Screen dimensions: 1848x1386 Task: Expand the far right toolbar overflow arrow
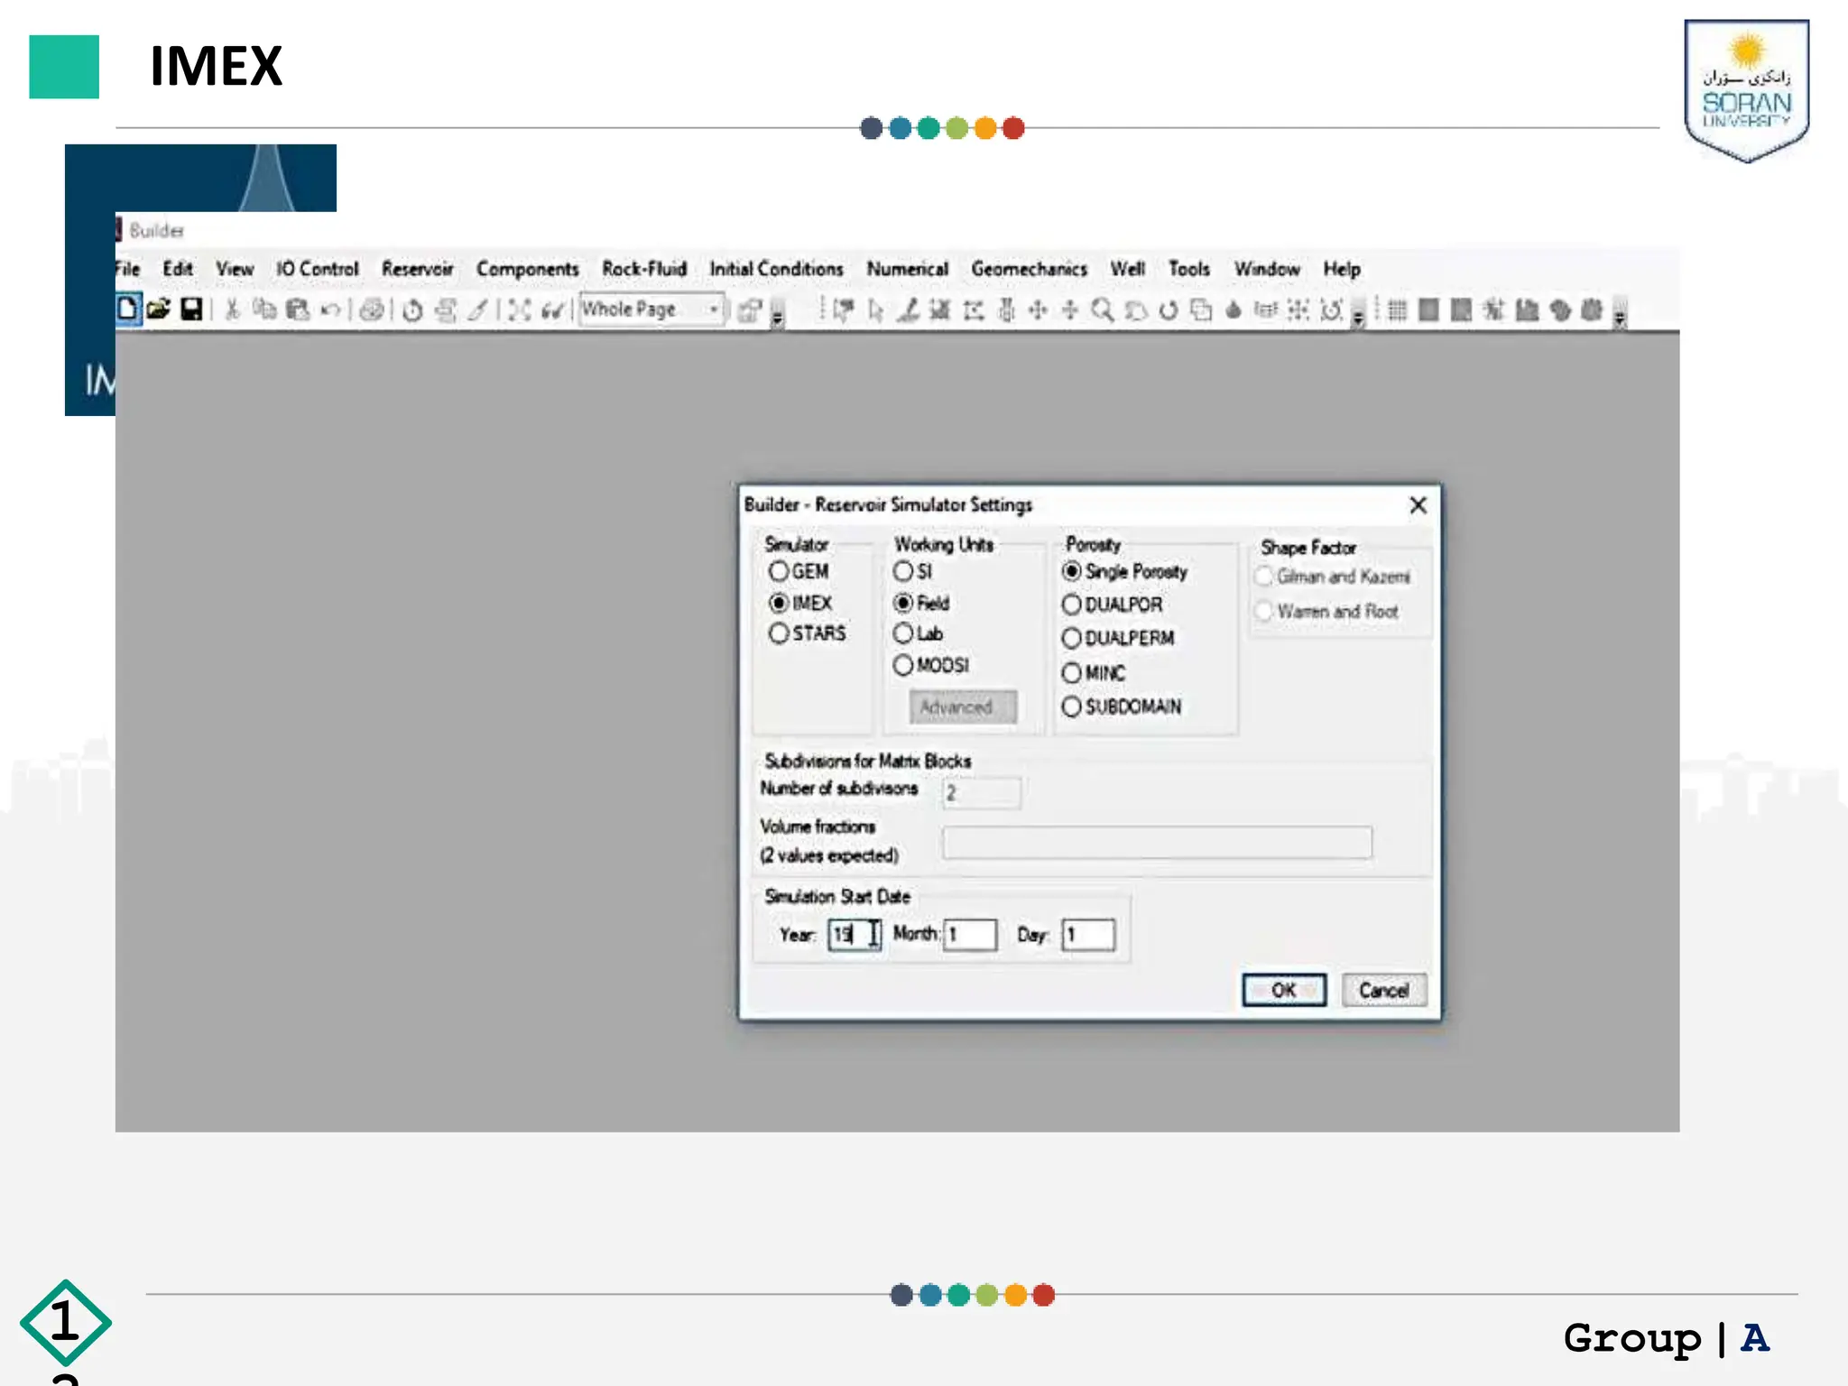pyautogui.click(x=1620, y=314)
